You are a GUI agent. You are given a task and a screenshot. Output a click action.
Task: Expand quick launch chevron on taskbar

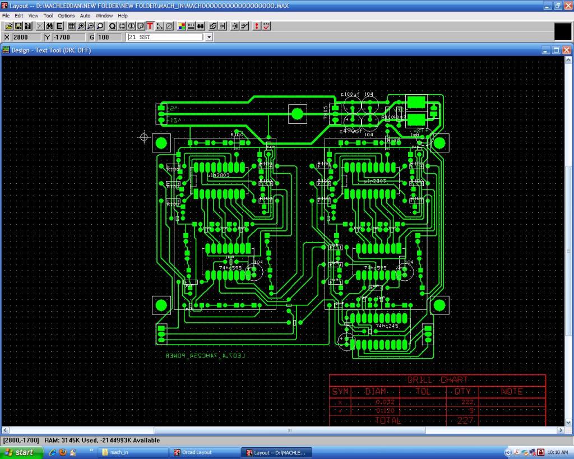tap(91, 450)
